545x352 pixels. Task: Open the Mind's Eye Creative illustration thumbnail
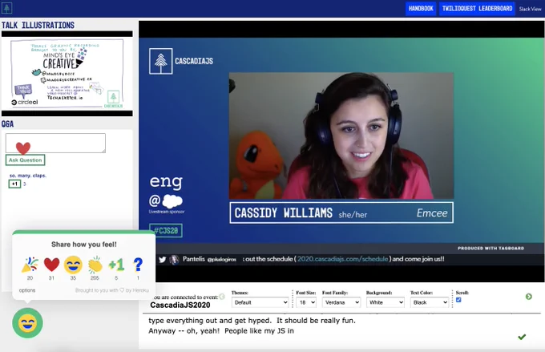pos(67,74)
